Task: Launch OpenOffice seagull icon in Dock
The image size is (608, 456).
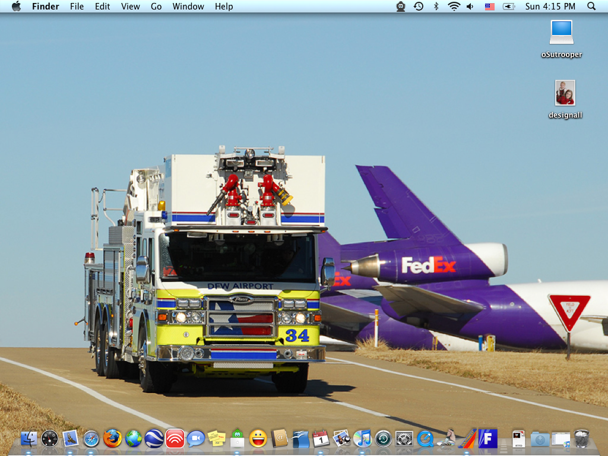Action: (300, 439)
